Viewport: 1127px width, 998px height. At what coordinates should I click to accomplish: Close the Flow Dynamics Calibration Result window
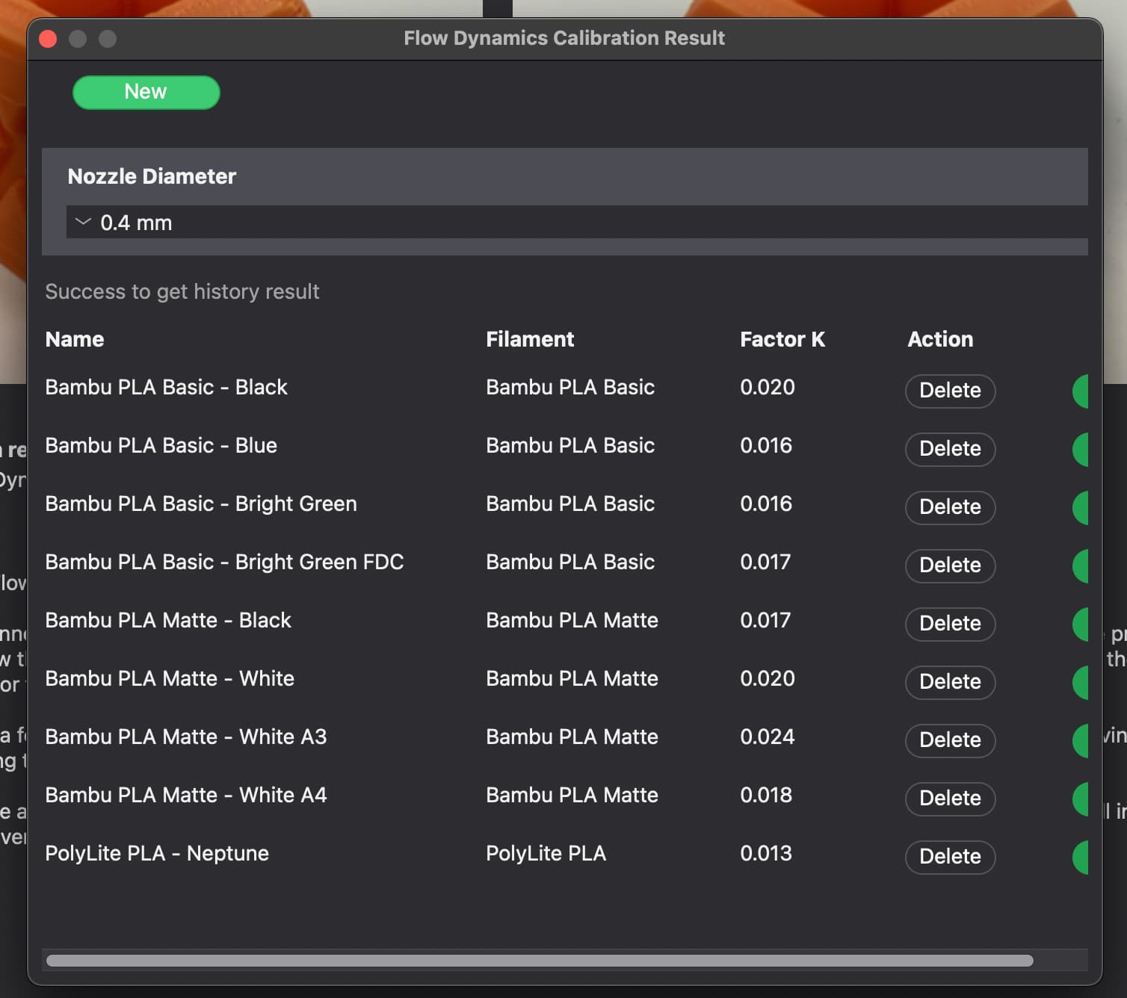(x=48, y=39)
